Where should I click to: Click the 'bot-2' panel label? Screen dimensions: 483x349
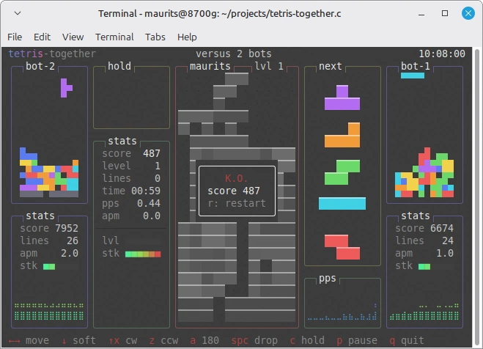coord(40,66)
